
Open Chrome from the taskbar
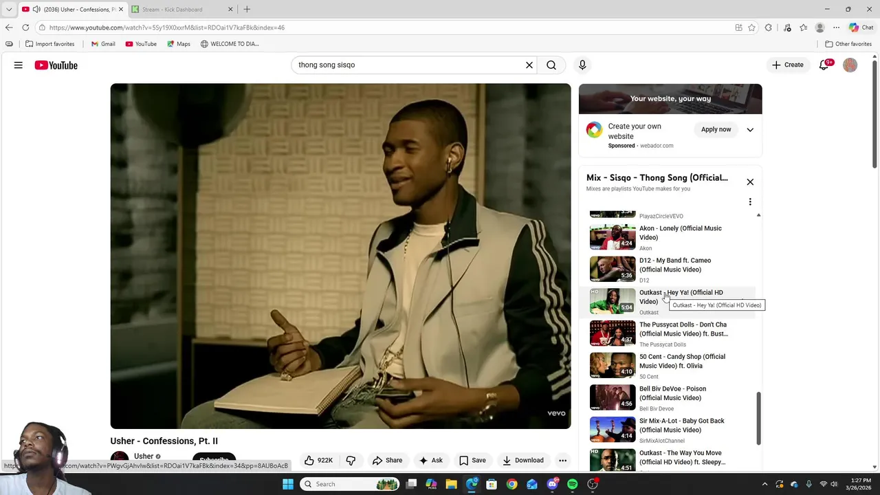point(511,484)
